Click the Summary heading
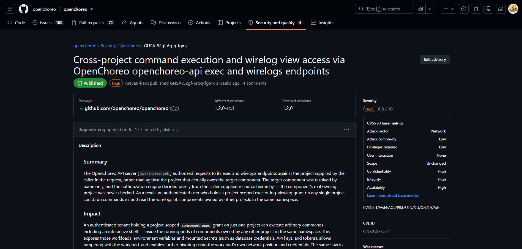The image size is (522, 249). tap(95, 162)
